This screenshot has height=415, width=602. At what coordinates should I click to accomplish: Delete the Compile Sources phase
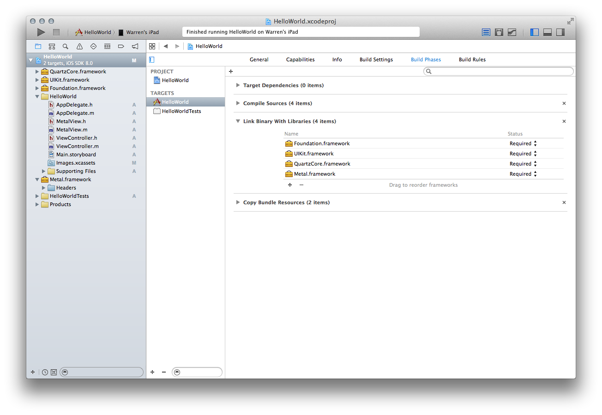(564, 103)
